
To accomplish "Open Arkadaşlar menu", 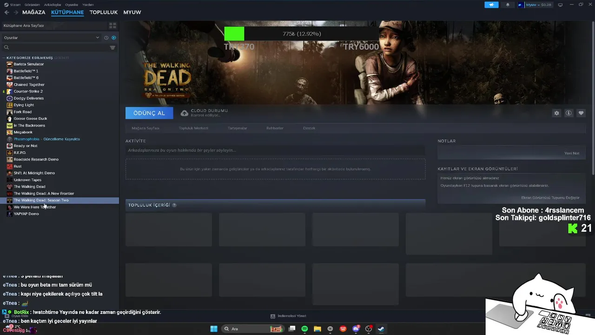I will [53, 5].
